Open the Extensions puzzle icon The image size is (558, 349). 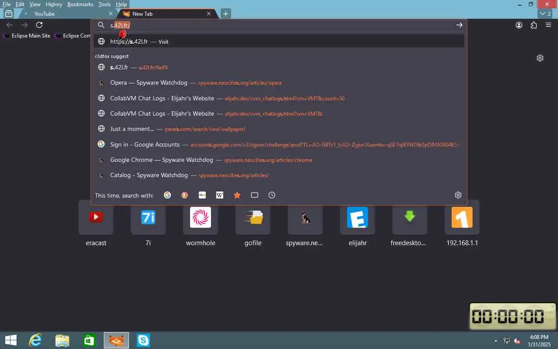tap(534, 25)
